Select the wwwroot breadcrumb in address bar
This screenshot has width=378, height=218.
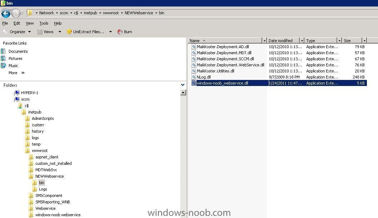[x=111, y=13]
